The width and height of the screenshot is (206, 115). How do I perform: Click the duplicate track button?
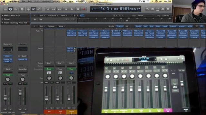point(41,19)
